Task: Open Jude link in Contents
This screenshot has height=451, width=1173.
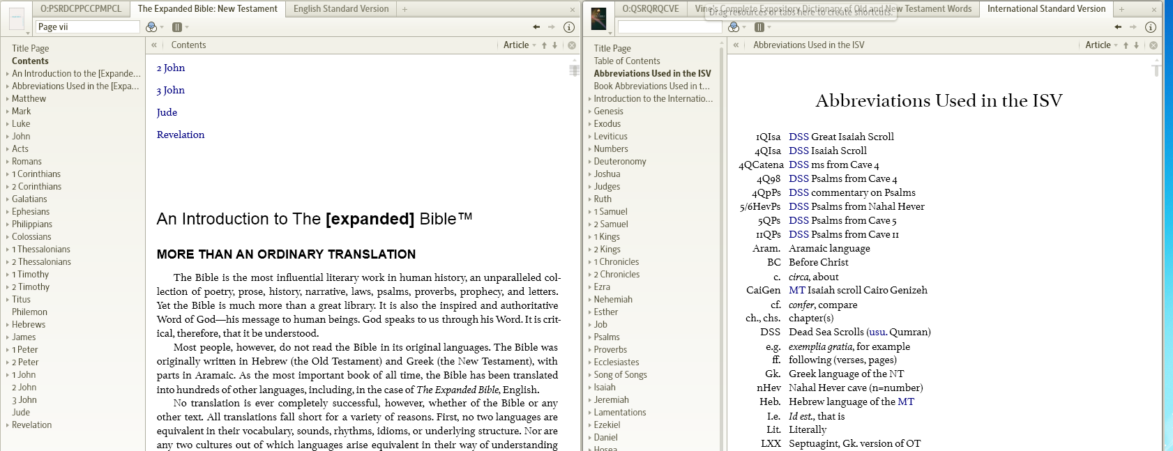Action: pyautogui.click(x=167, y=112)
